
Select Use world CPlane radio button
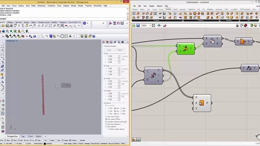click(106, 117)
